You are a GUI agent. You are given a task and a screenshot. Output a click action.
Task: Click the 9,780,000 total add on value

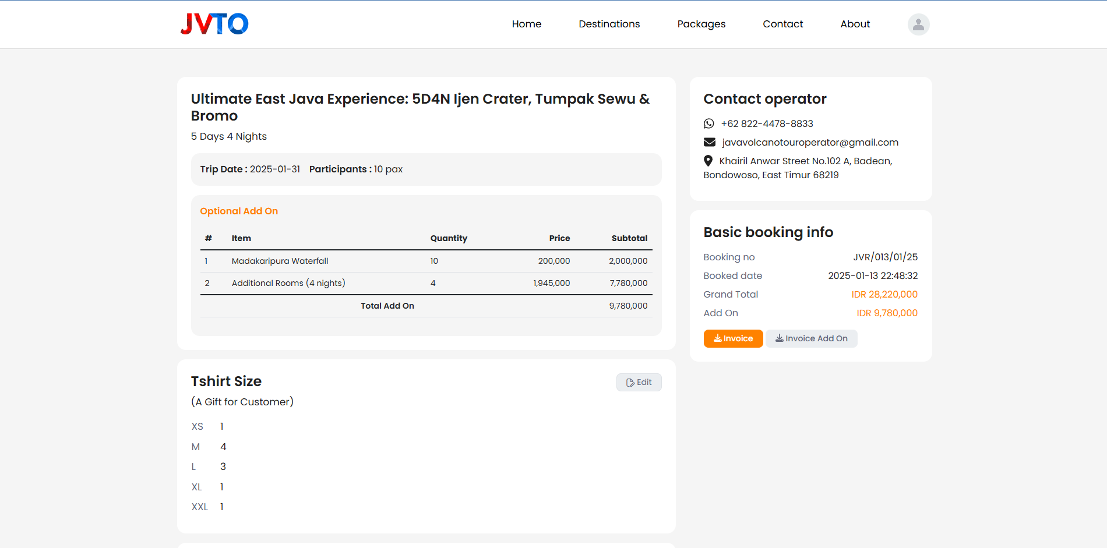(x=628, y=306)
